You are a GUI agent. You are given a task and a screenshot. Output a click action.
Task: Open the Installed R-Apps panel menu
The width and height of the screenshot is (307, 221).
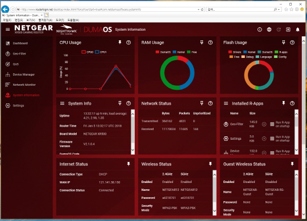(x=226, y=103)
